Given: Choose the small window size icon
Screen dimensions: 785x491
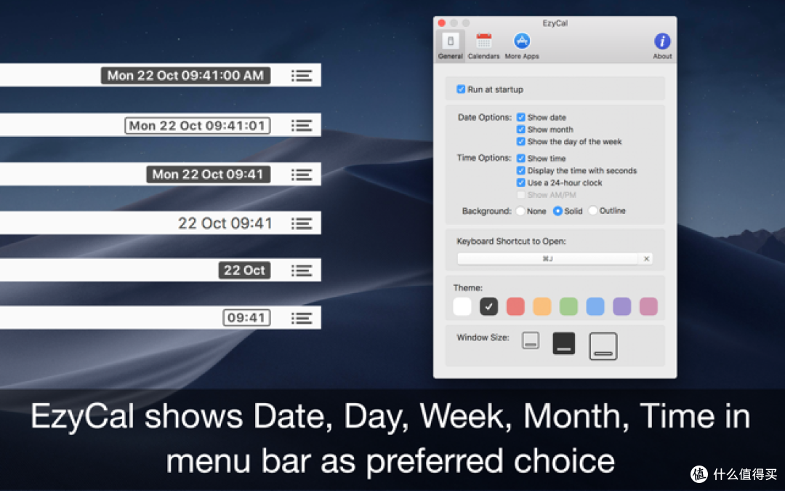Looking at the screenshot, I should 530,340.
